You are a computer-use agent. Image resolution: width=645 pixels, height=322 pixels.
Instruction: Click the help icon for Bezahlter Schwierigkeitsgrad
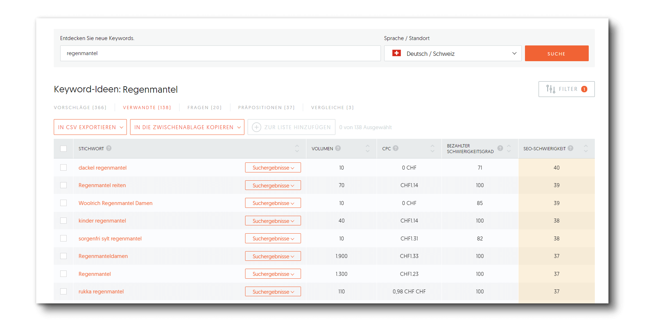click(500, 148)
